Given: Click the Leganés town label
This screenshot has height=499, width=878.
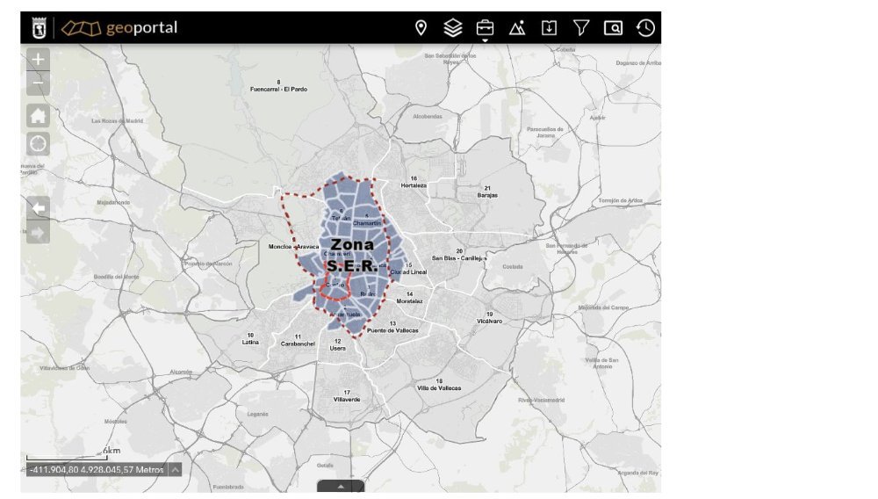Looking at the screenshot, I should 257,414.
